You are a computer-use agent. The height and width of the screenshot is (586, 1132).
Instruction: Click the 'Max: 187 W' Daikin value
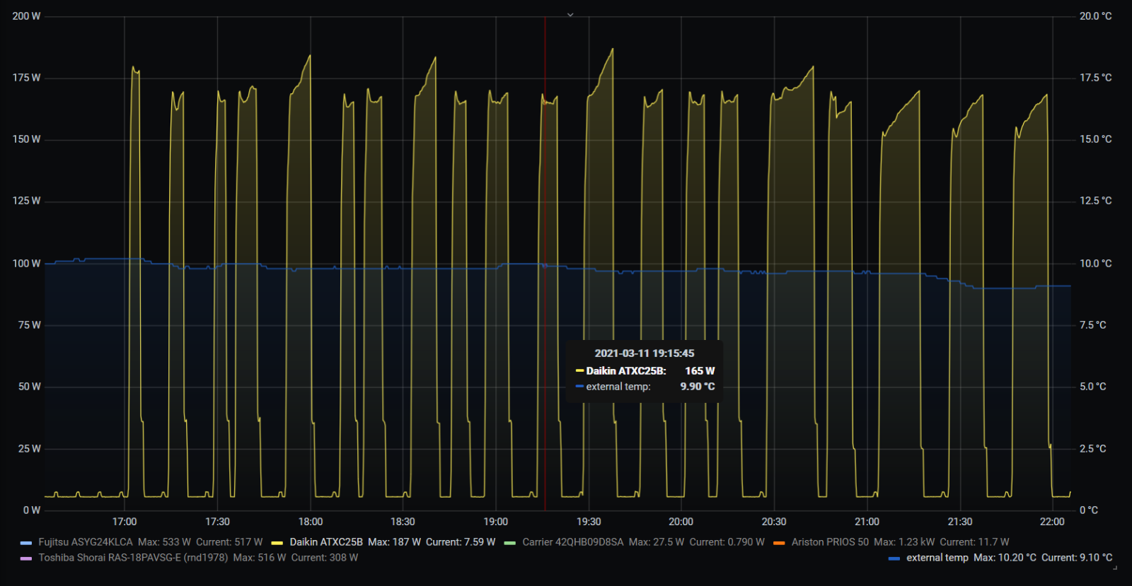pyautogui.click(x=394, y=542)
